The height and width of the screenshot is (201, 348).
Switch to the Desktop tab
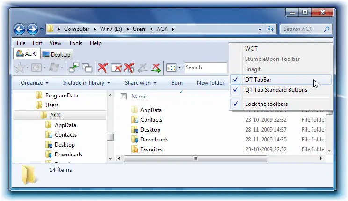tap(57, 55)
